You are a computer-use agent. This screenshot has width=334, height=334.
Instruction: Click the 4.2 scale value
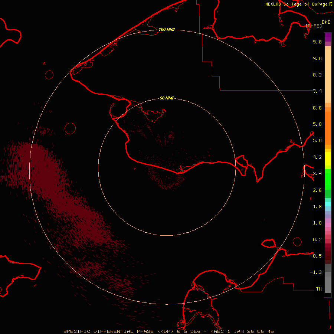317,157
